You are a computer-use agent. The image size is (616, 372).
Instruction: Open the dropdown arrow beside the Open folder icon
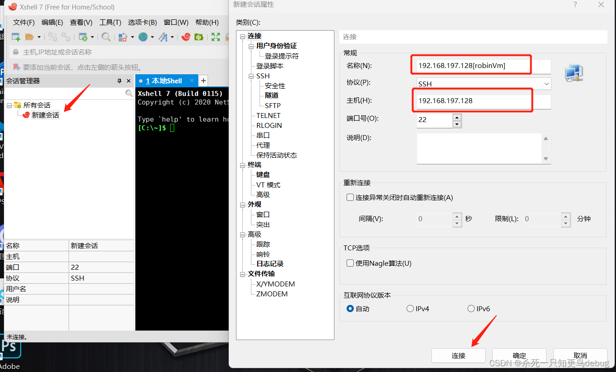tap(39, 37)
